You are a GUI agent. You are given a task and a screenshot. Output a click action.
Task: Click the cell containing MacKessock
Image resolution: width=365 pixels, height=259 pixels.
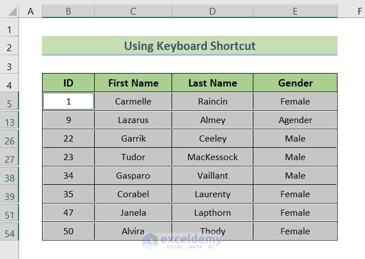tap(212, 157)
